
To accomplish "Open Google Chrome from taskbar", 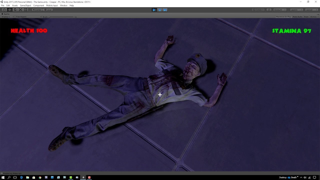I will 40,177.
